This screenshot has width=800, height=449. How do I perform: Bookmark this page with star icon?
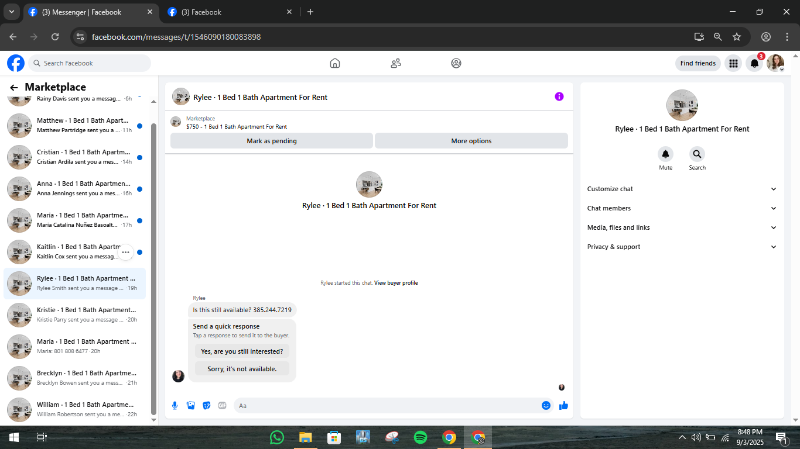coord(737,37)
